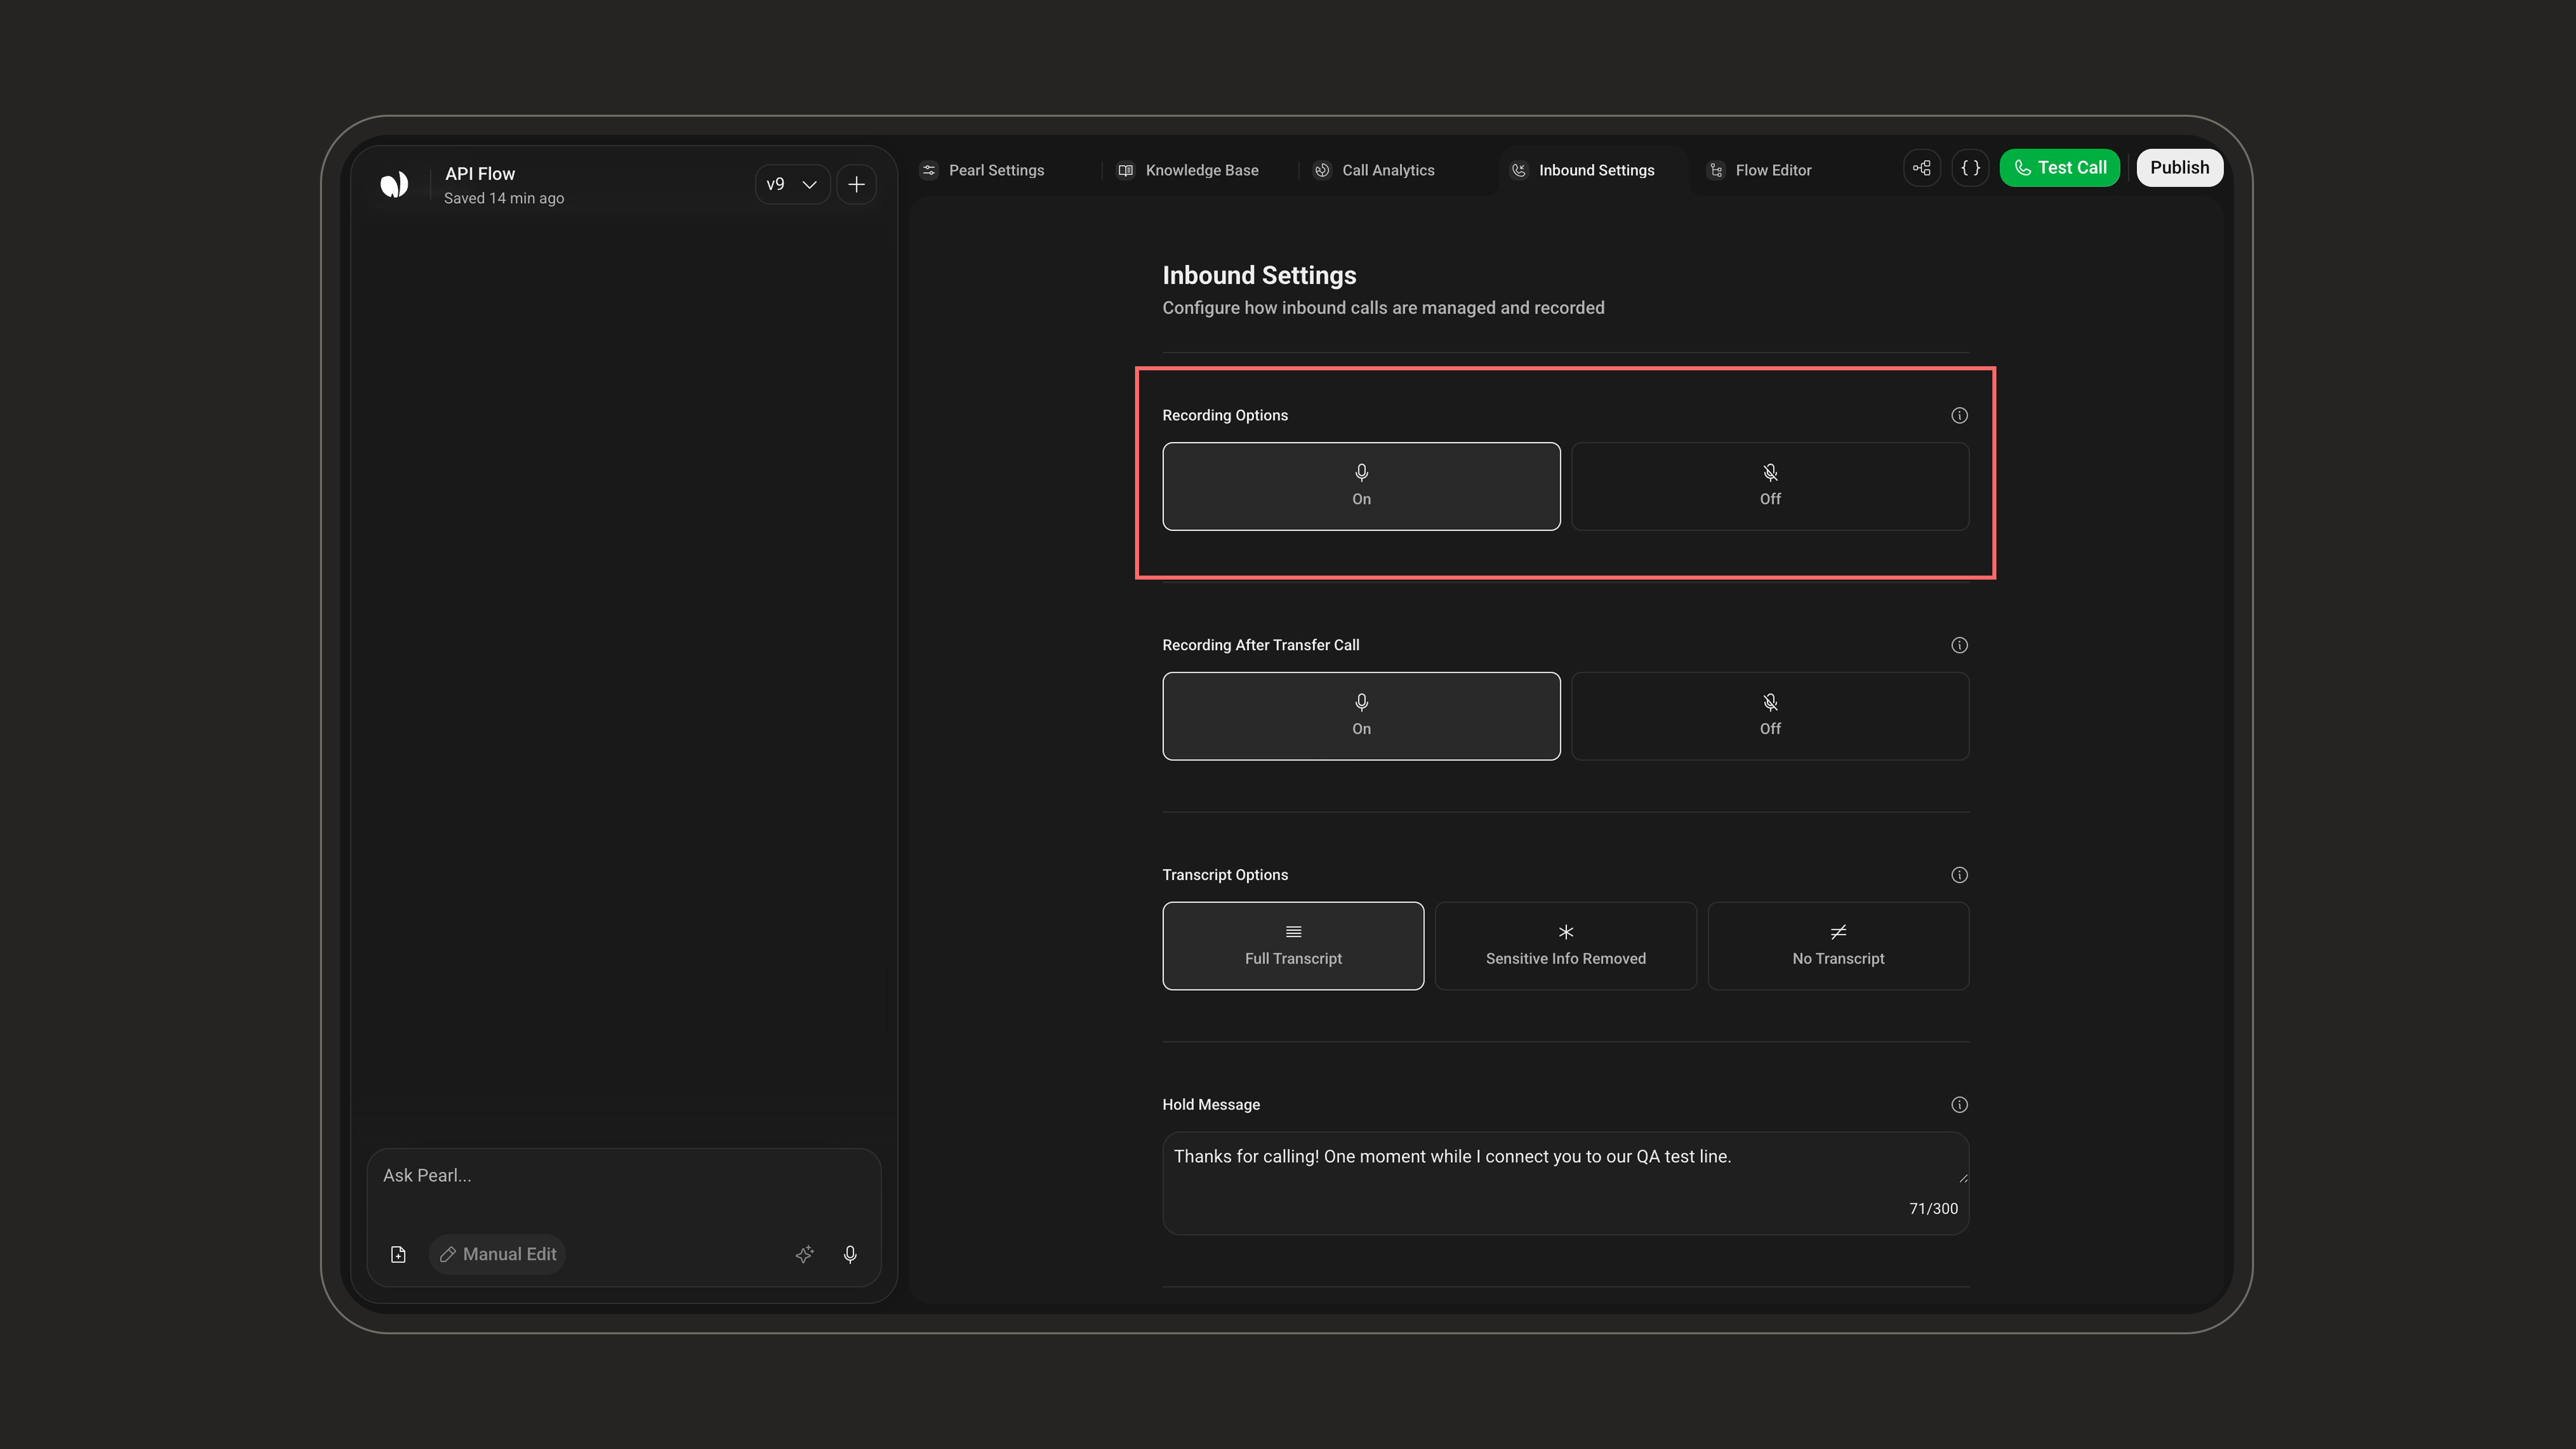Start a Test Call
The image size is (2576, 1449).
(2060, 168)
